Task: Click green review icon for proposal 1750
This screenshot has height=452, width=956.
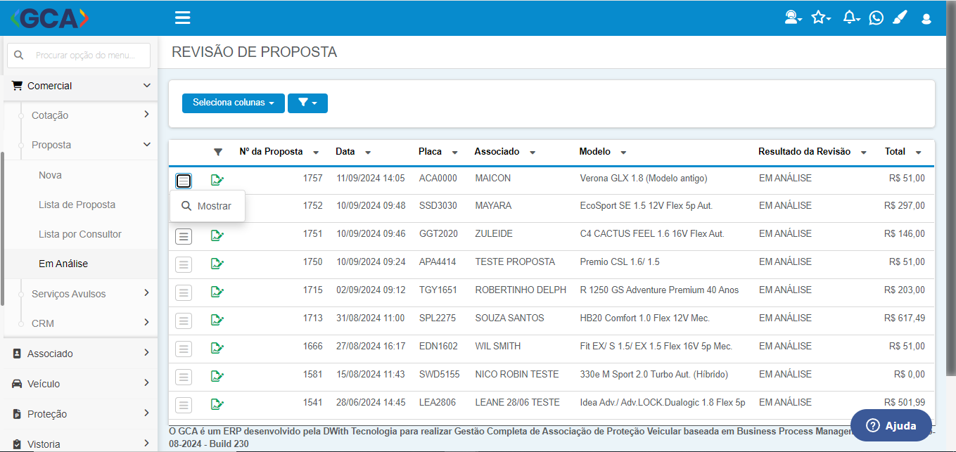Action: pos(217,264)
